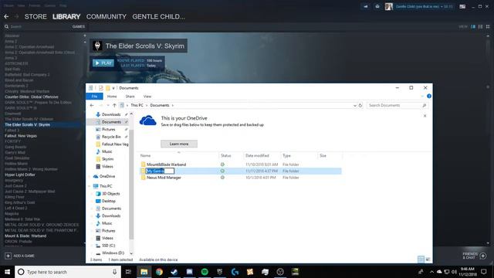Viewport: 494px width, 278px height.
Task: Open 3D Objects under This PC
Action: (x=110, y=194)
